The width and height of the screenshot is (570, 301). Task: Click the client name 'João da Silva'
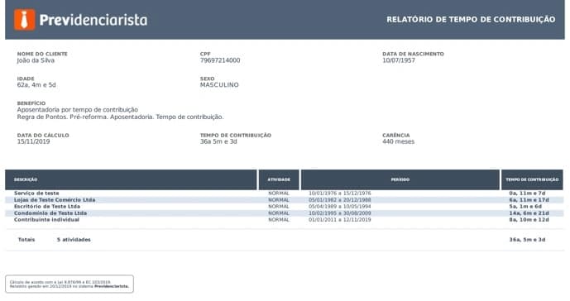click(x=36, y=60)
